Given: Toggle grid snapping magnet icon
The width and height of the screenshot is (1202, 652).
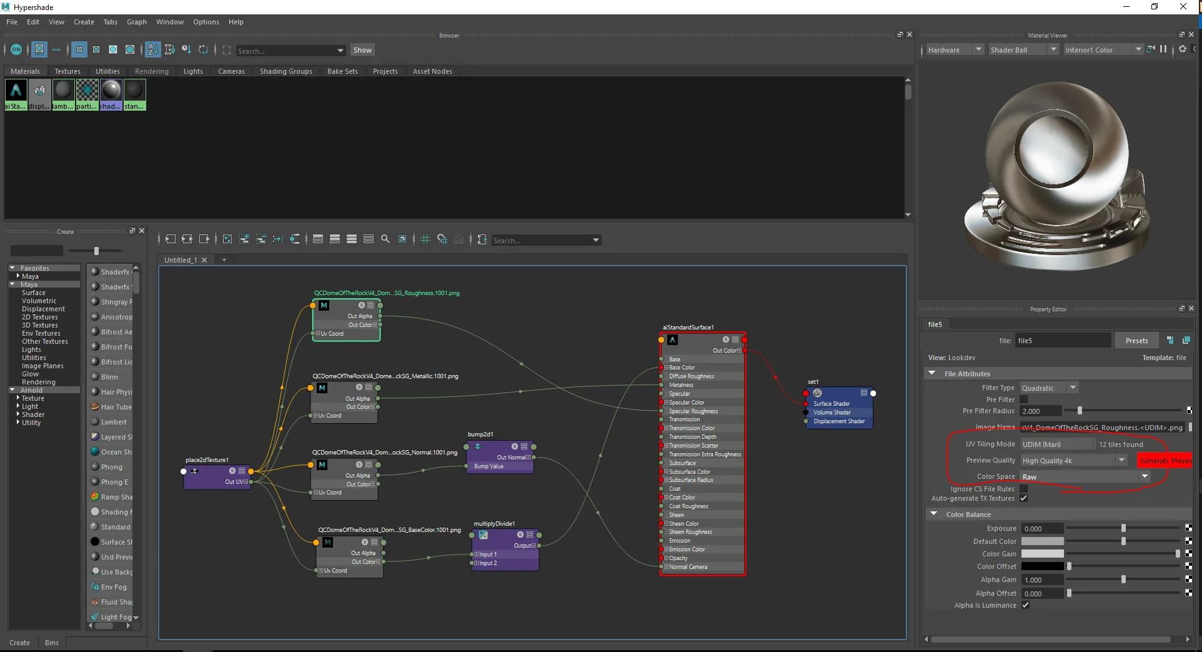Looking at the screenshot, I should [442, 239].
